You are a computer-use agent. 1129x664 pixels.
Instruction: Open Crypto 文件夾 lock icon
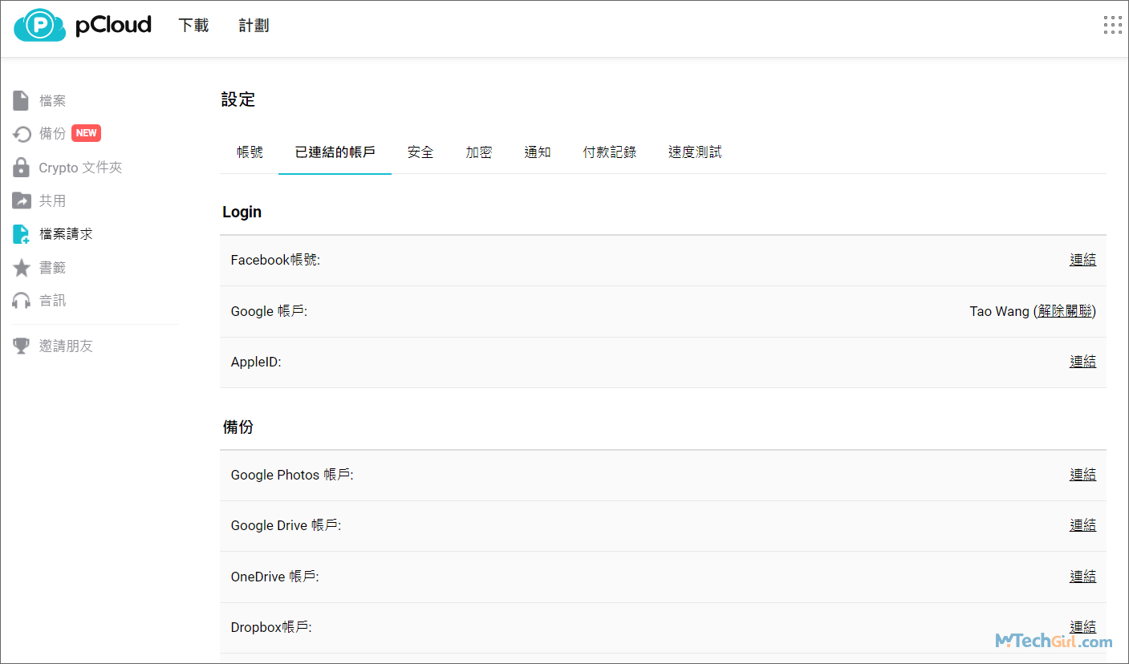click(x=22, y=168)
